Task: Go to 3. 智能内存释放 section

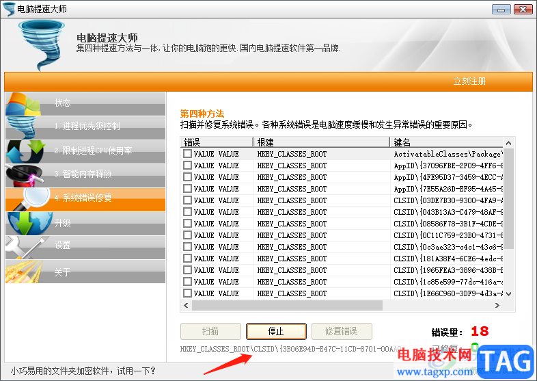Action: point(85,175)
